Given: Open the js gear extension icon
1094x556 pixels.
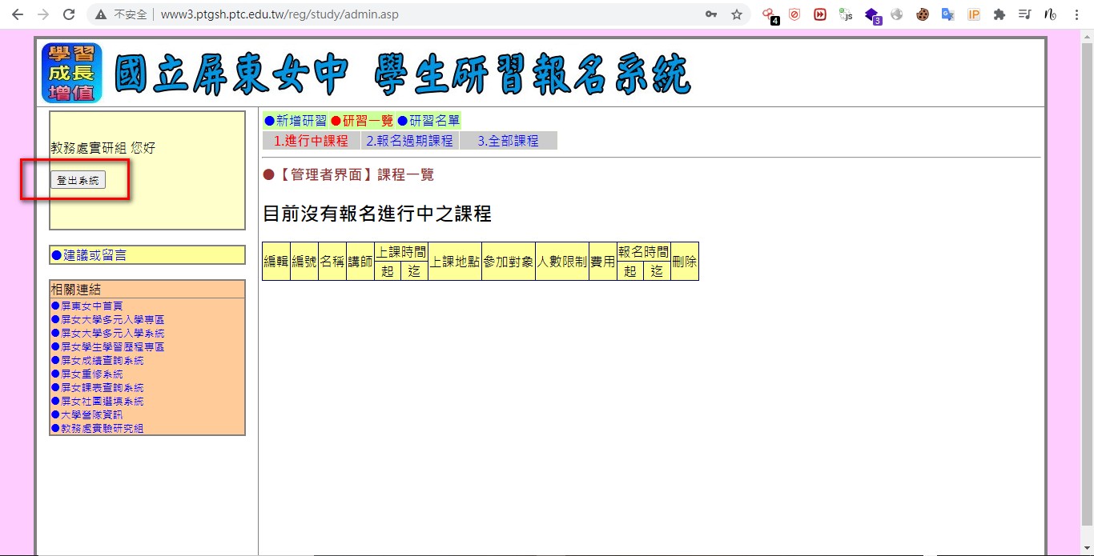Looking at the screenshot, I should point(846,14).
